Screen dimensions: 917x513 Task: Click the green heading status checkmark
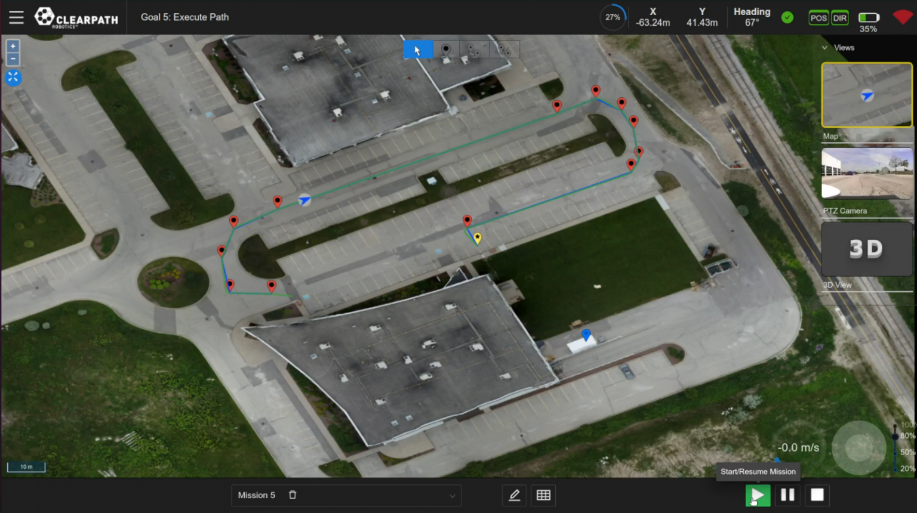pyautogui.click(x=787, y=18)
